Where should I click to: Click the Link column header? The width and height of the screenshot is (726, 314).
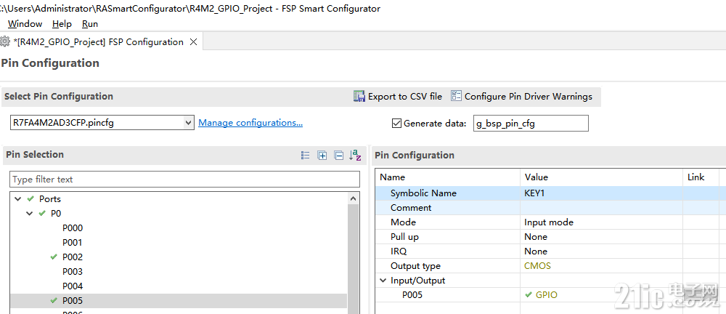[x=701, y=177]
